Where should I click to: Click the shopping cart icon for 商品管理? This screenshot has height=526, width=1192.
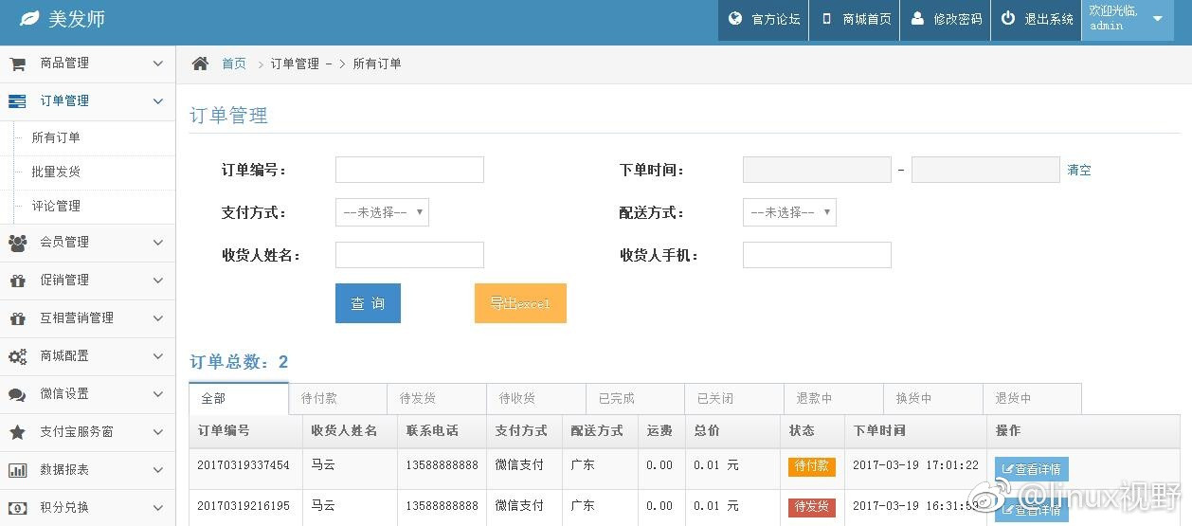[x=17, y=63]
